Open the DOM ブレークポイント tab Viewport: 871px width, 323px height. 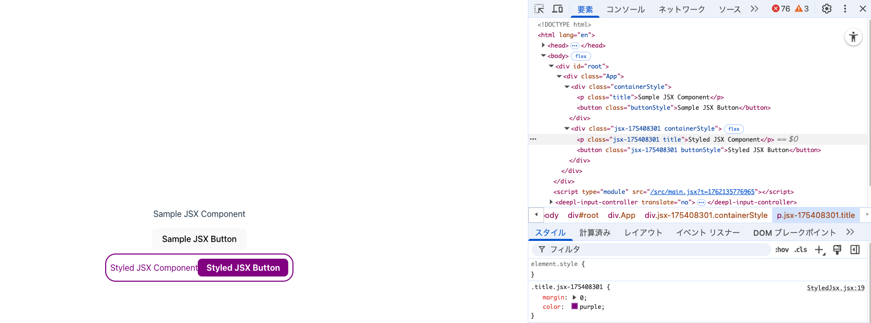coord(795,233)
